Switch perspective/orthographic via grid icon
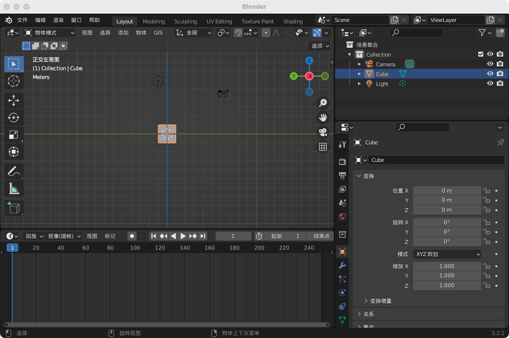This screenshot has height=338, width=509. click(322, 147)
